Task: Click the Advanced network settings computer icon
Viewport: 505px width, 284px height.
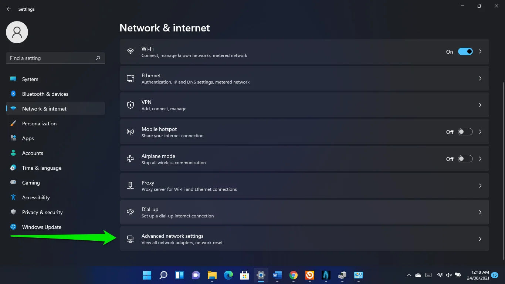Action: (x=131, y=239)
